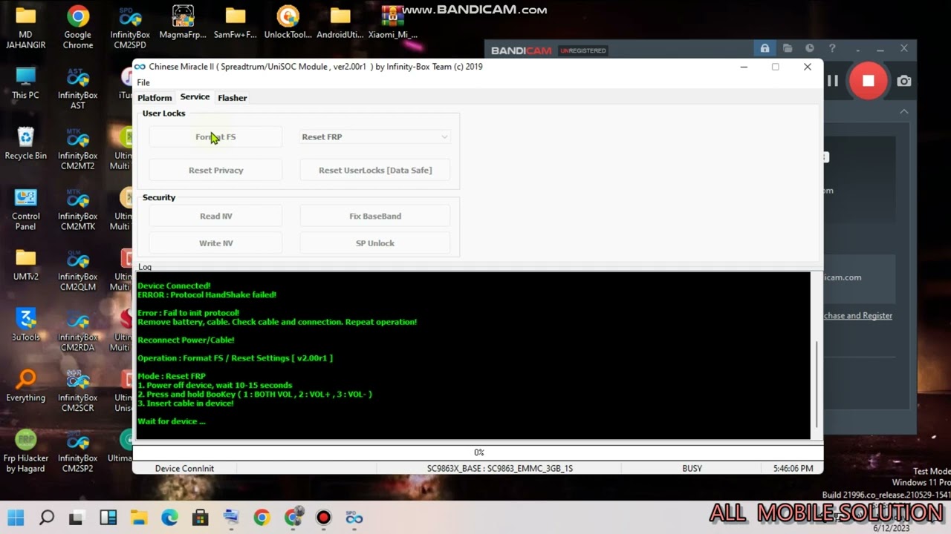951x534 pixels.
Task: Open Bandicam output folder icon
Action: 788,48
